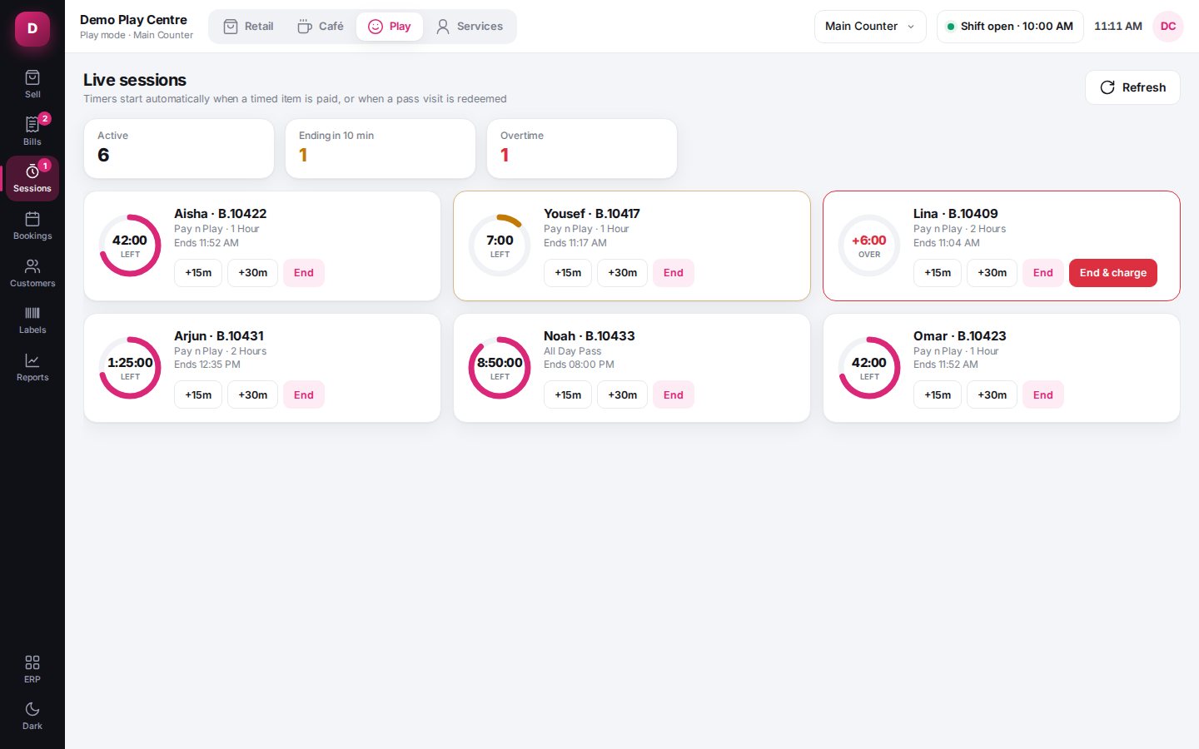End Aisha's session B.10422
Image resolution: width=1199 pixels, height=749 pixels.
304,273
